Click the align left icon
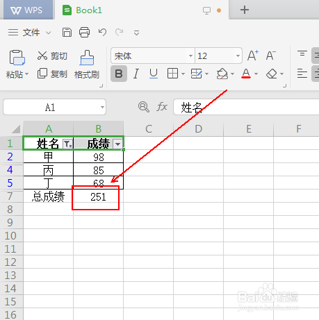This screenshot has width=319, height=320. (x=302, y=74)
